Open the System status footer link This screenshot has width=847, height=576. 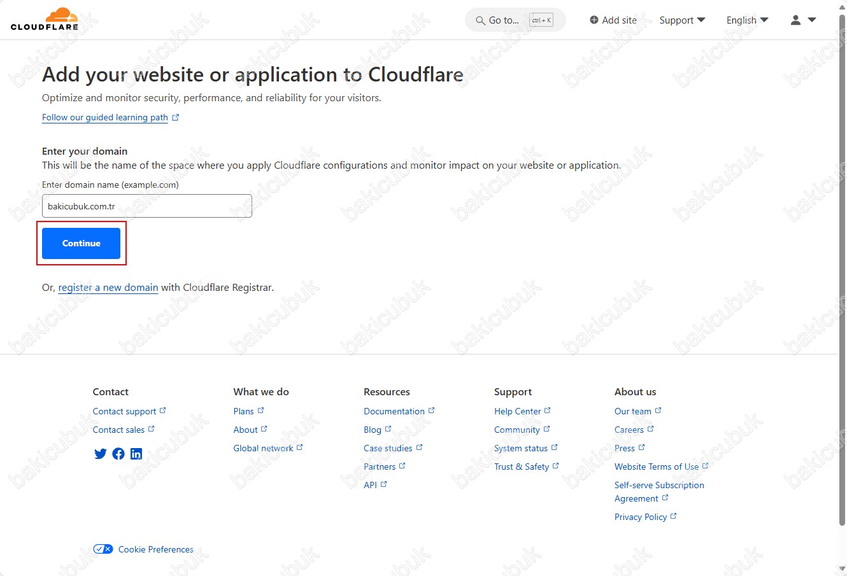click(x=521, y=448)
